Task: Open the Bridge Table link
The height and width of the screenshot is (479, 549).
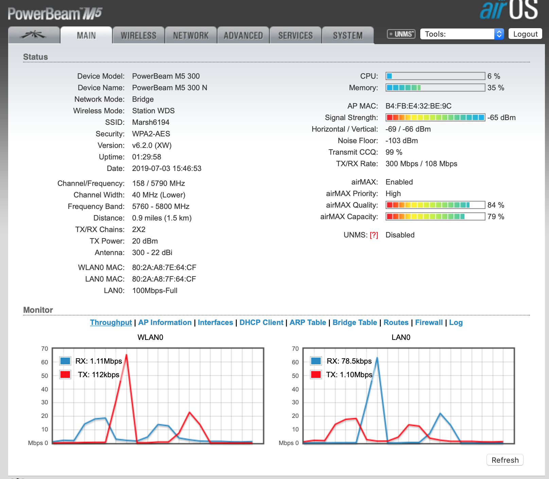Action: 355,323
